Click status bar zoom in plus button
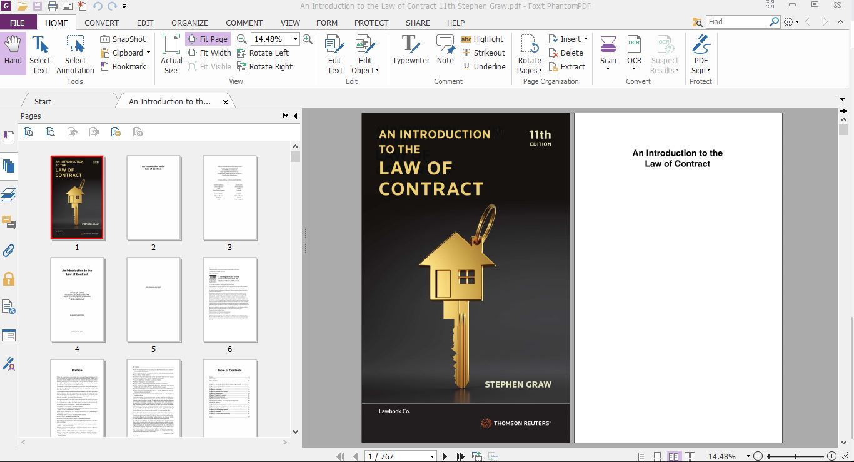854x462 pixels. (x=831, y=456)
